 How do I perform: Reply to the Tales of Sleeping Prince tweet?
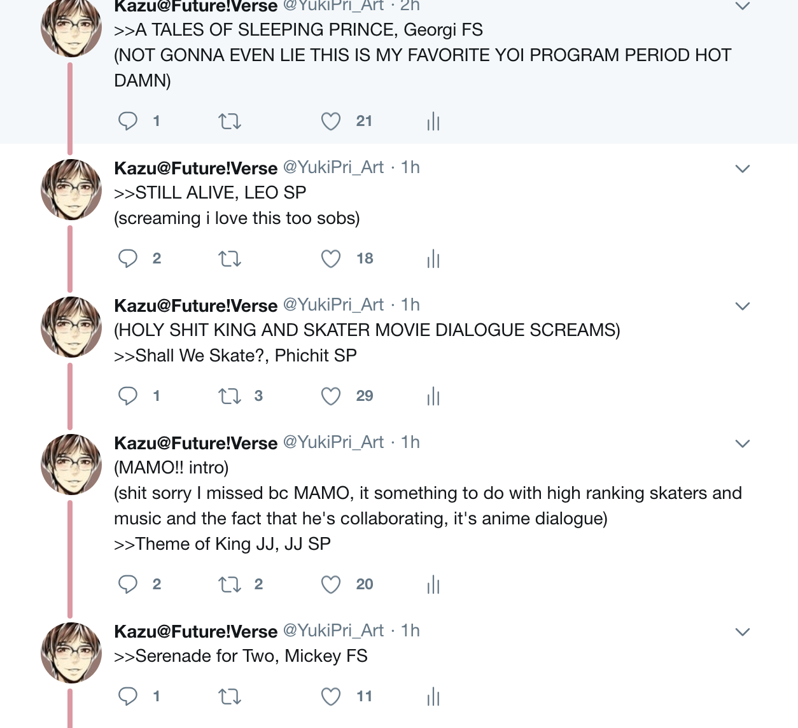pyautogui.click(x=128, y=121)
